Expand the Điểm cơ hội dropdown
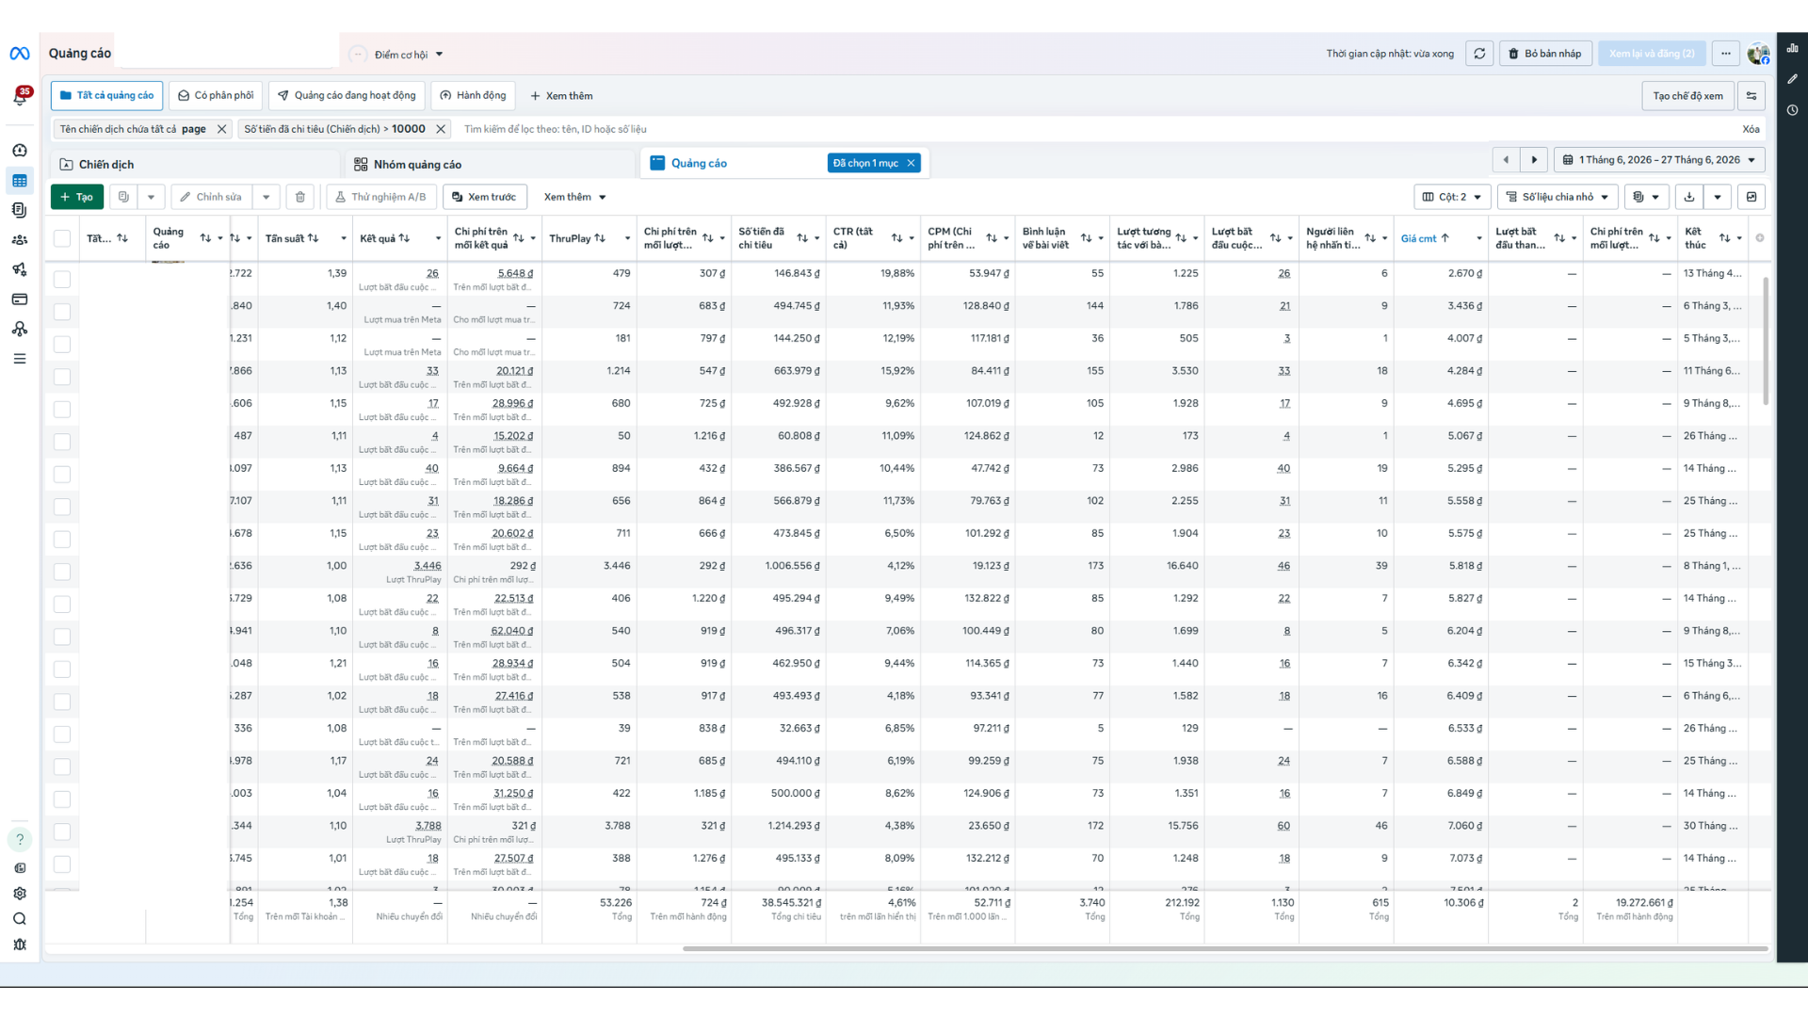This screenshot has height=1017, width=1808. [409, 55]
